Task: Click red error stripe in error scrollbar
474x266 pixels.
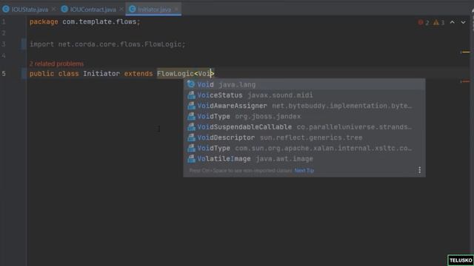Action: [466, 81]
